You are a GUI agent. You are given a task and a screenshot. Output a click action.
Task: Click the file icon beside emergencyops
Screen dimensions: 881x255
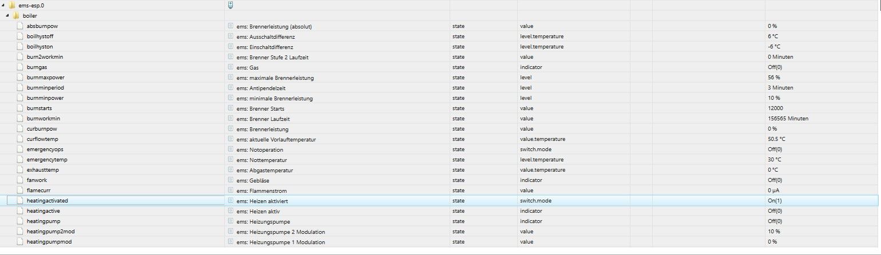[x=21, y=149]
